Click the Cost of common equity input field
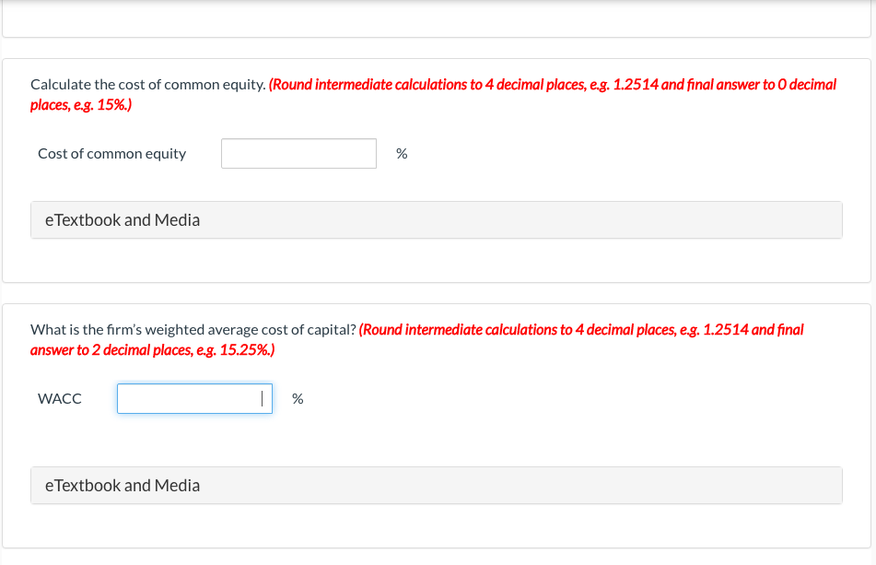This screenshot has height=565, width=876. pyautogui.click(x=298, y=154)
